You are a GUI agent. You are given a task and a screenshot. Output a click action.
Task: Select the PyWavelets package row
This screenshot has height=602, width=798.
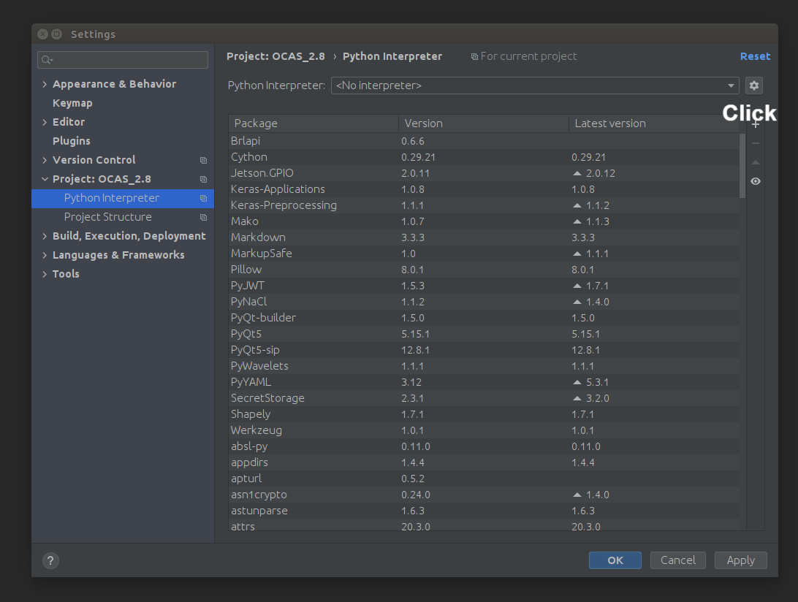point(484,366)
